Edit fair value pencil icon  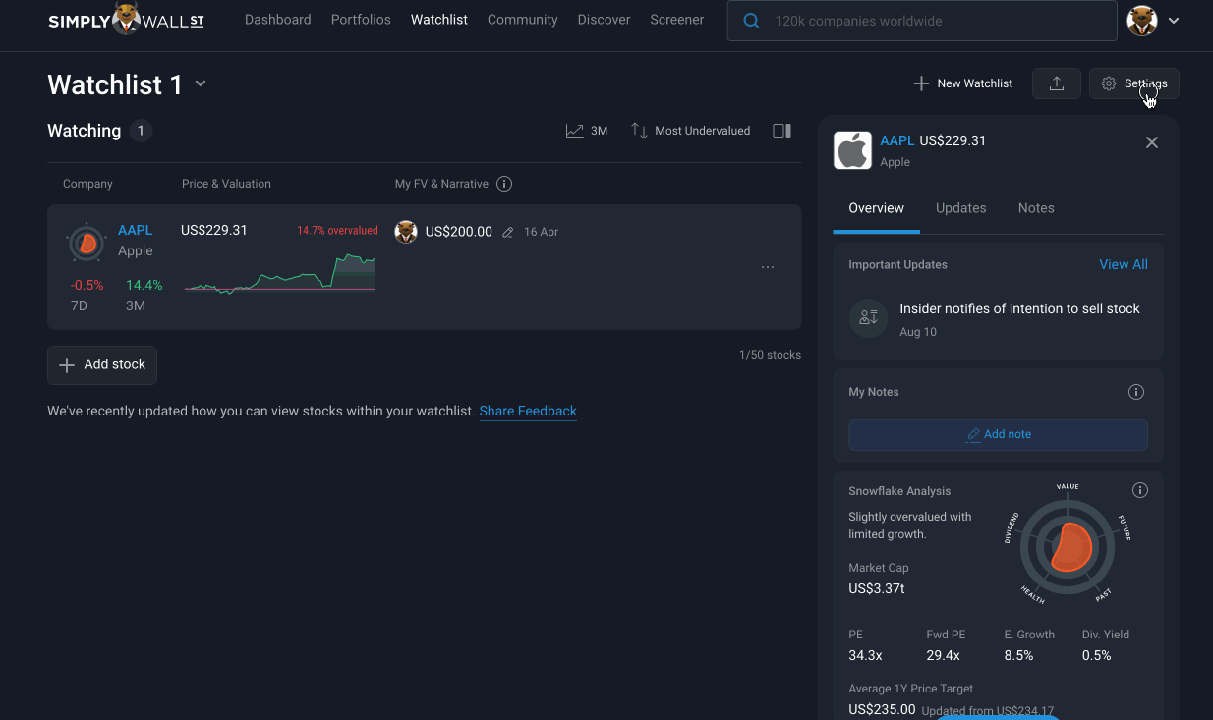coord(507,233)
